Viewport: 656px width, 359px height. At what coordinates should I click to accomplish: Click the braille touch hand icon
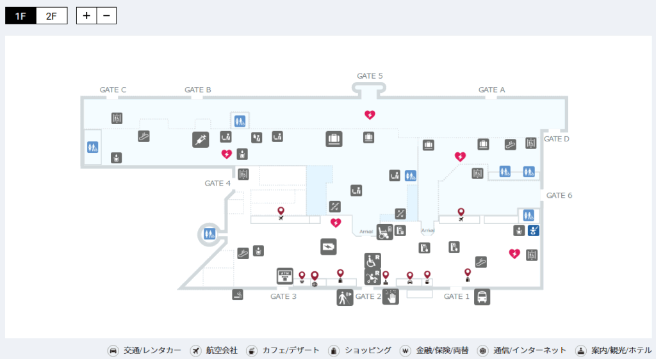[390, 297]
